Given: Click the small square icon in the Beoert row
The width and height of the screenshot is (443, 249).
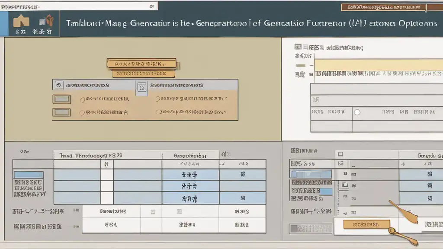Looking at the screenshot, I should coord(152,212).
